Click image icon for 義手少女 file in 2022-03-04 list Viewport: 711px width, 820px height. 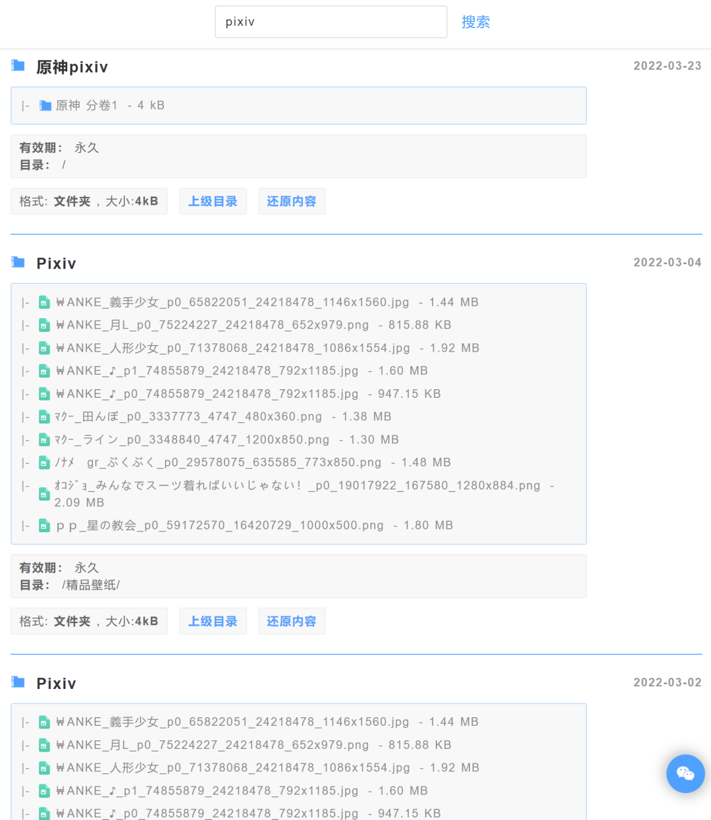[44, 302]
